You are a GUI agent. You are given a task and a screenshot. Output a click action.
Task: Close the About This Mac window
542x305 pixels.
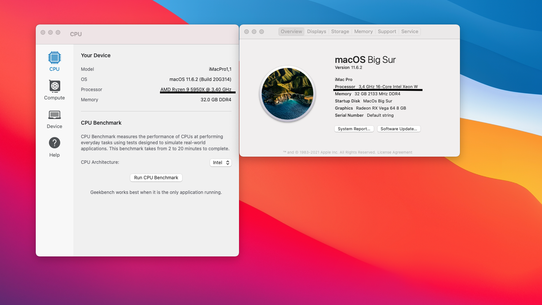tap(247, 32)
